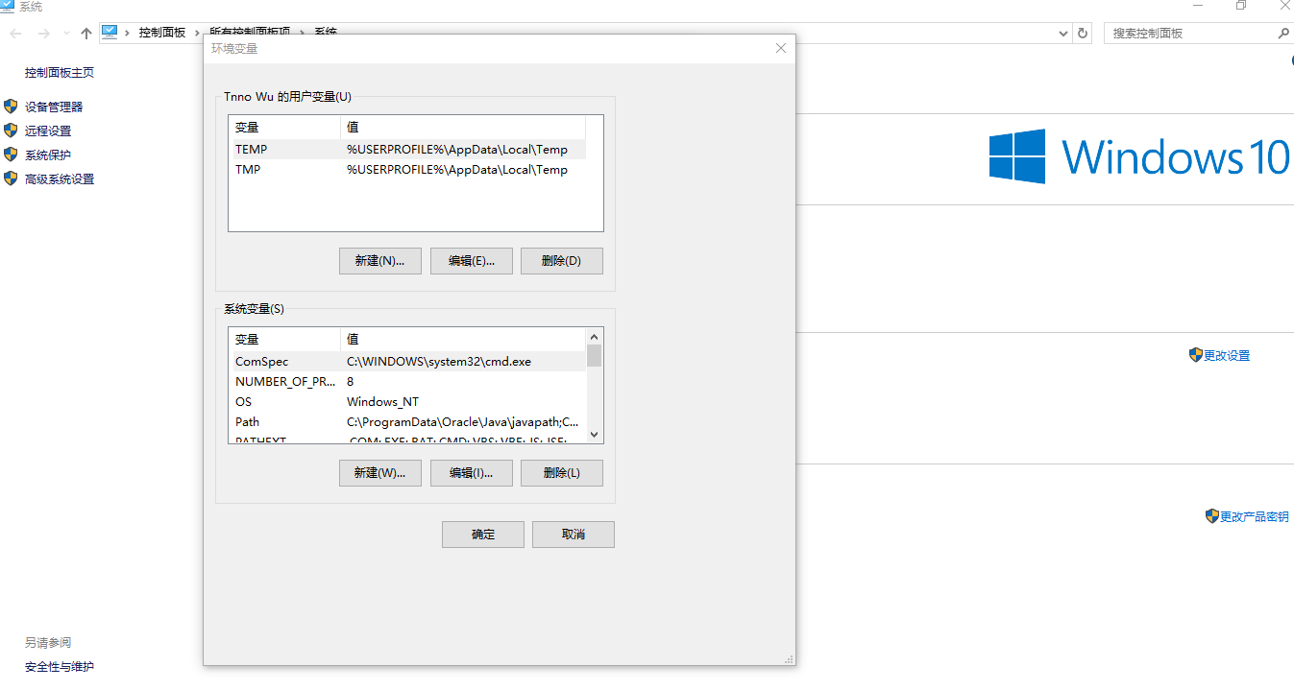Click shield icon next to 远程设置
The width and height of the screenshot is (1294, 690).
tap(12, 131)
